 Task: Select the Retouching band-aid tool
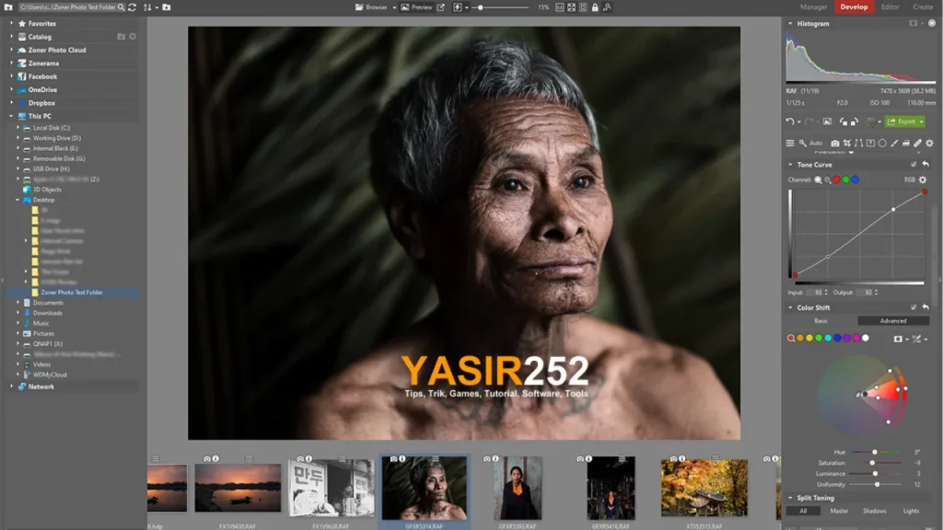[x=918, y=143]
